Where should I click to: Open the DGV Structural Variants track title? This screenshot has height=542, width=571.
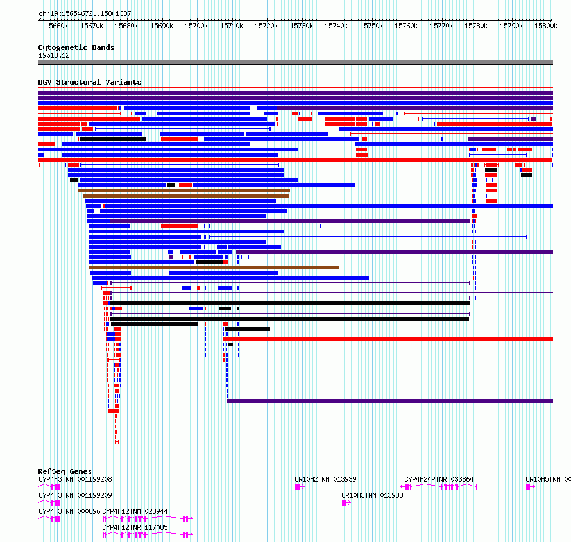coord(90,82)
